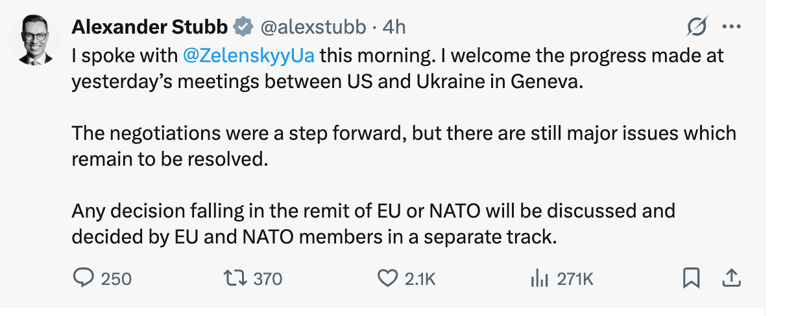Like the post with heart icon
Image resolution: width=785 pixels, height=316 pixels.
pos(387,278)
